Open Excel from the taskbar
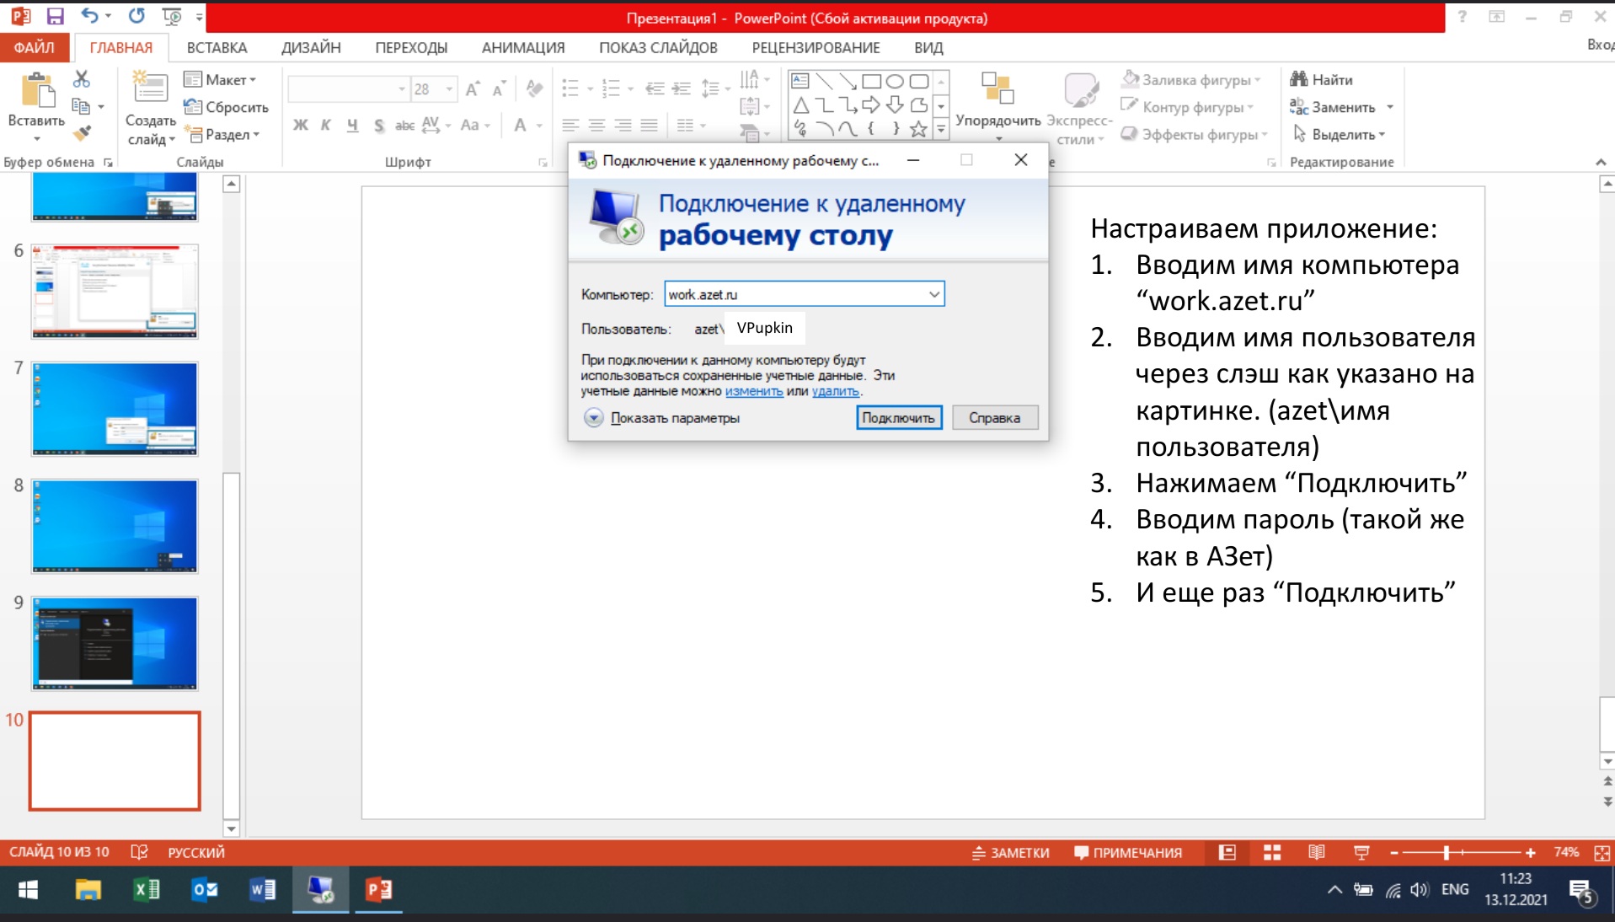Image resolution: width=1615 pixels, height=922 pixels. point(147,890)
